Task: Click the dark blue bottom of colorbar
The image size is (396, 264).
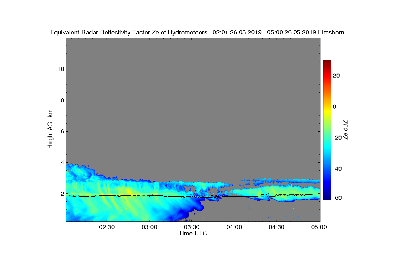Action: (x=327, y=197)
